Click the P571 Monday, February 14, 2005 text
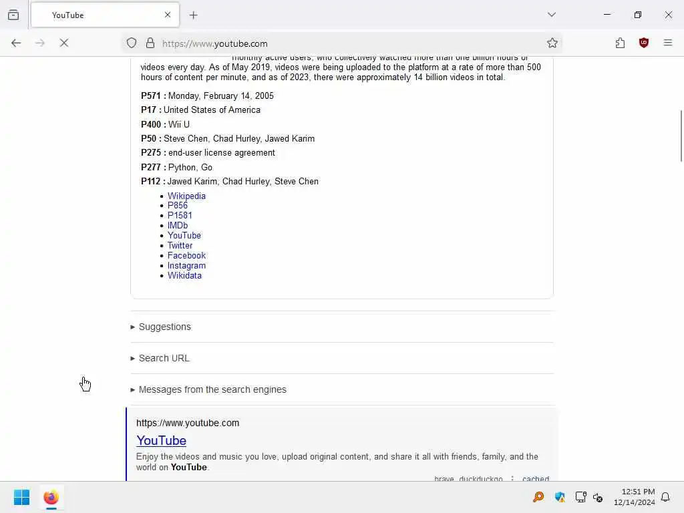684x513 pixels. (x=207, y=96)
